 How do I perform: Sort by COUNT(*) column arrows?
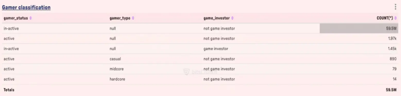coord(396,18)
